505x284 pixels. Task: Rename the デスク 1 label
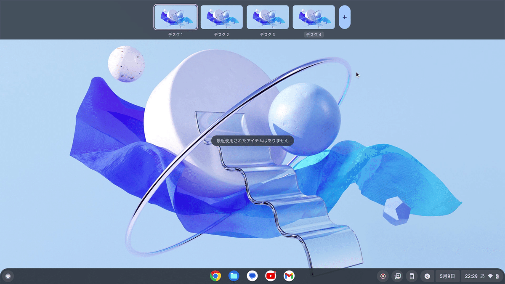coord(175,35)
